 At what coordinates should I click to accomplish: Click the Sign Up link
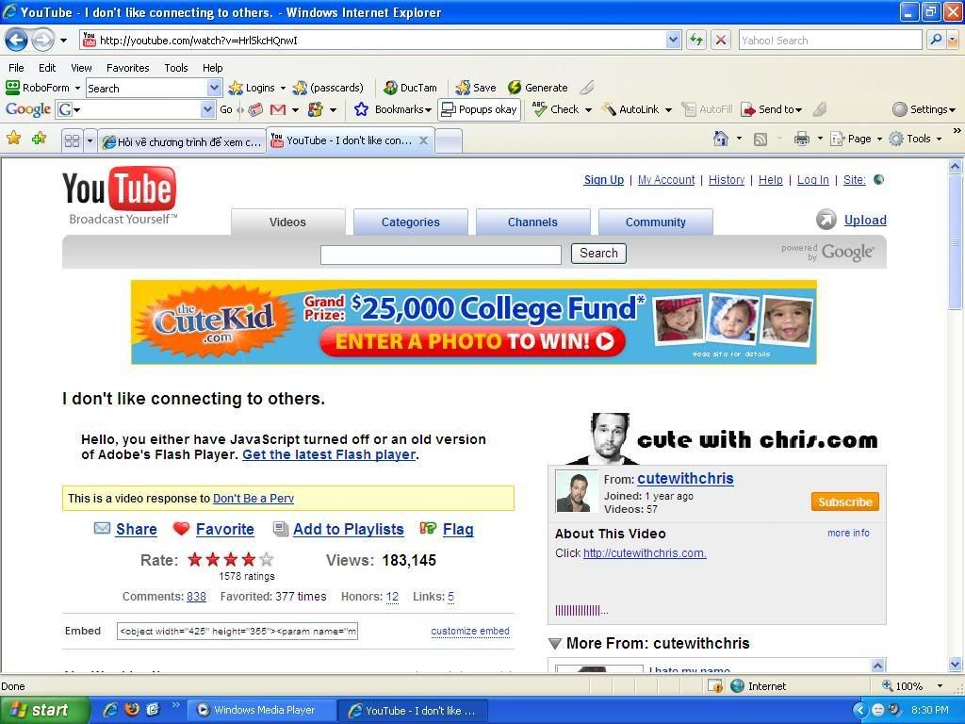[604, 180]
